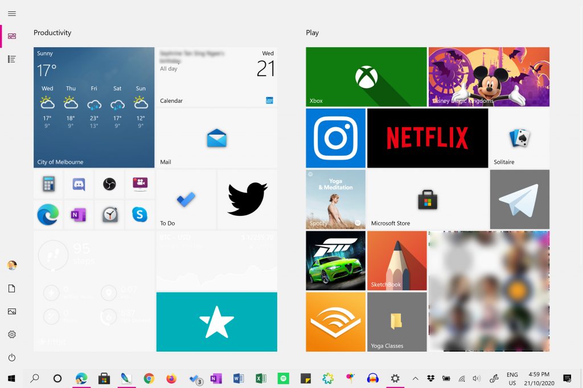The image size is (583, 388).
Task: Open OneNote from the taskbar
Action: [x=216, y=378]
